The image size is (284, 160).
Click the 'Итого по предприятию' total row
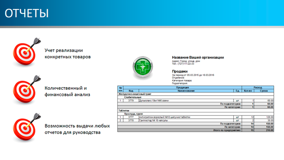pyautogui.click(x=196, y=130)
